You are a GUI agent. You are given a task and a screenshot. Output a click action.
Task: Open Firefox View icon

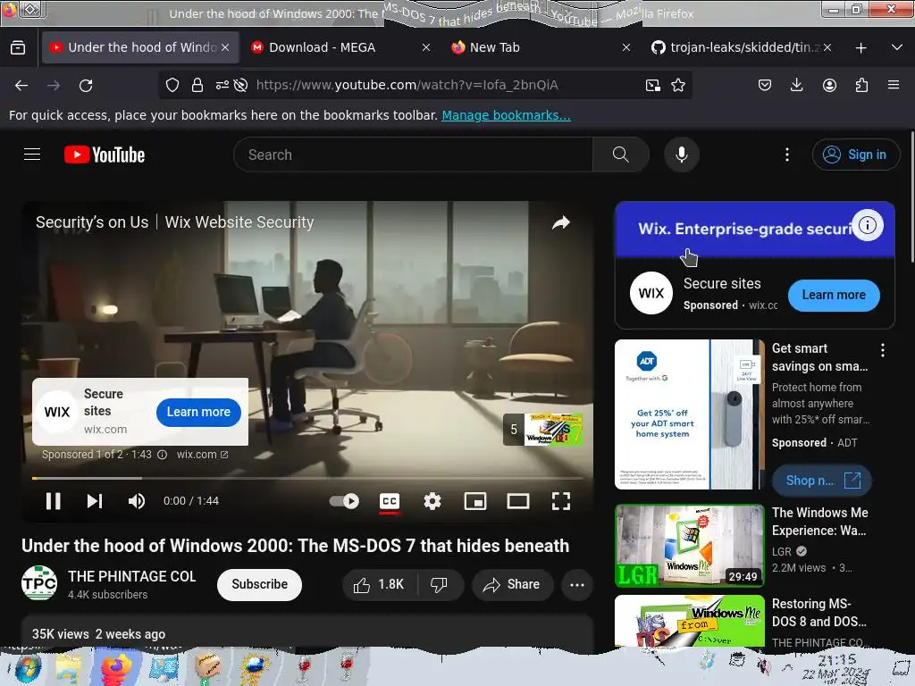(18, 48)
